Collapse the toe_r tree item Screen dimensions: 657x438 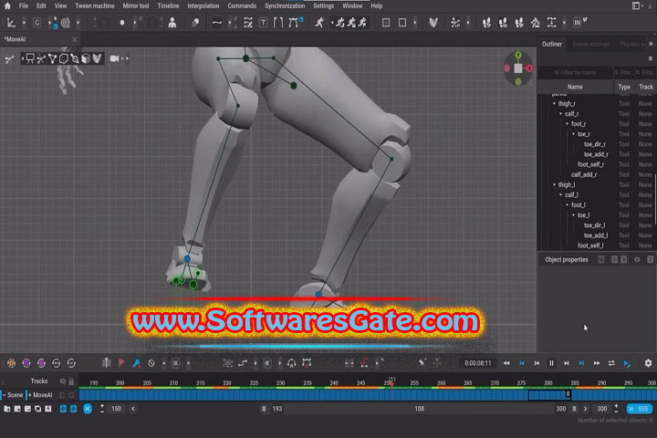574,134
